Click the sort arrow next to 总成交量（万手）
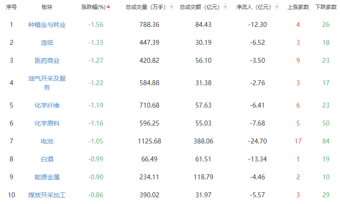The width and height of the screenshot is (340, 204). click(x=171, y=7)
